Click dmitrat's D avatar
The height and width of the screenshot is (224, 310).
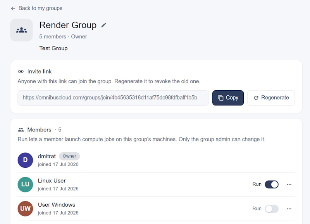[25, 160]
